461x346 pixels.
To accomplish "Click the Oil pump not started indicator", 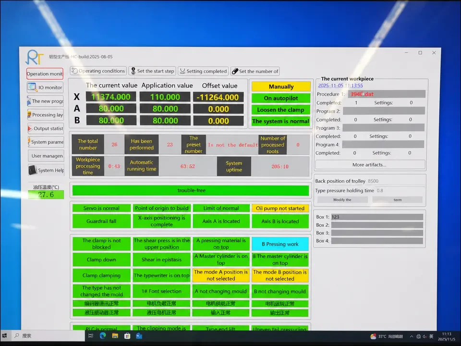I will [280, 208].
